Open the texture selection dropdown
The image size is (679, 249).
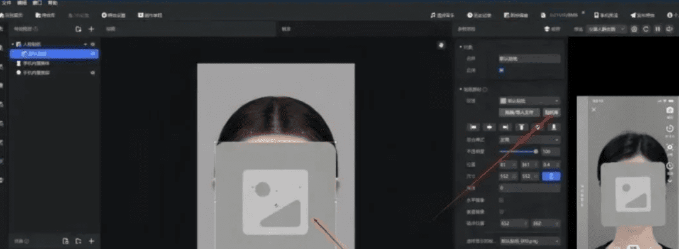coord(529,101)
